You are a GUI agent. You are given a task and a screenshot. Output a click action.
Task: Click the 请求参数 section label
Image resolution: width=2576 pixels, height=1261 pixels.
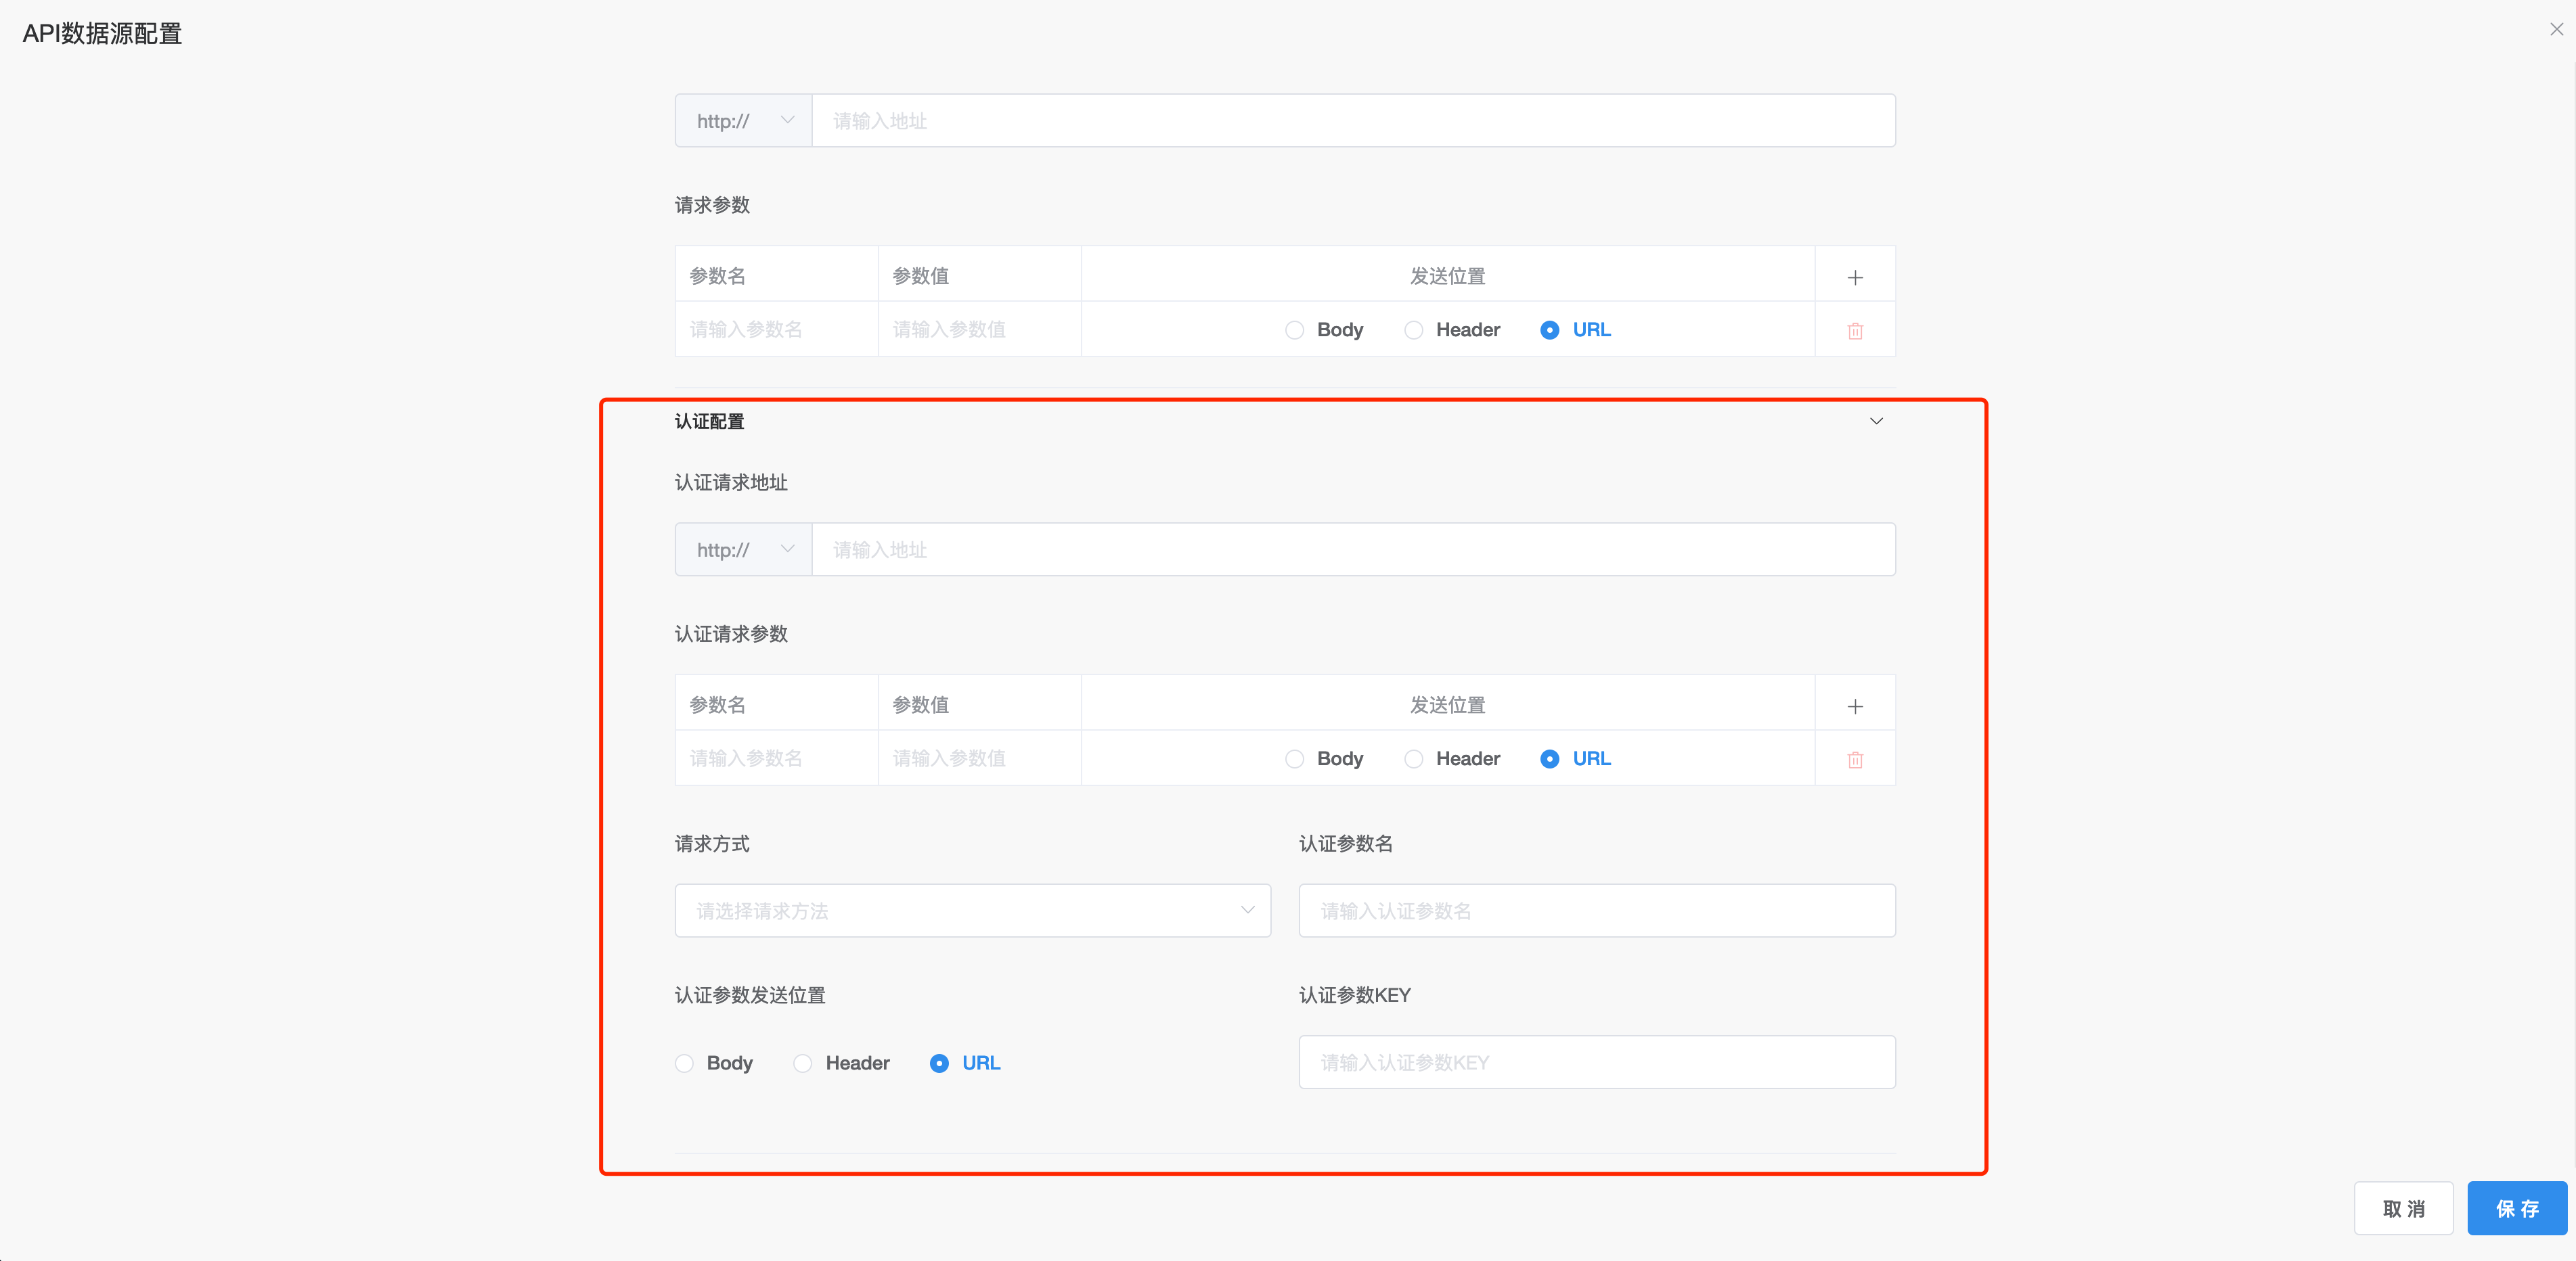click(712, 205)
